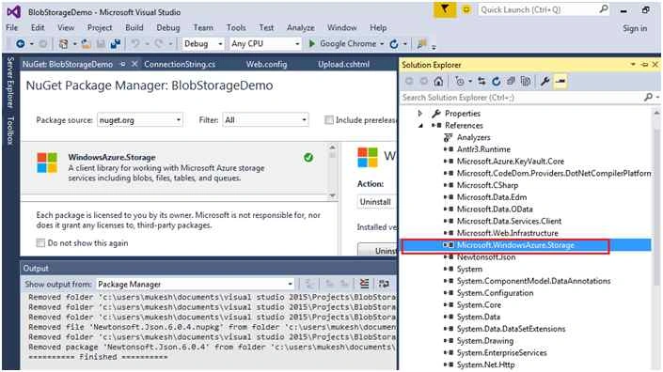The image size is (663, 372).
Task: Refresh the Solution Explorer tree
Action: [496, 82]
